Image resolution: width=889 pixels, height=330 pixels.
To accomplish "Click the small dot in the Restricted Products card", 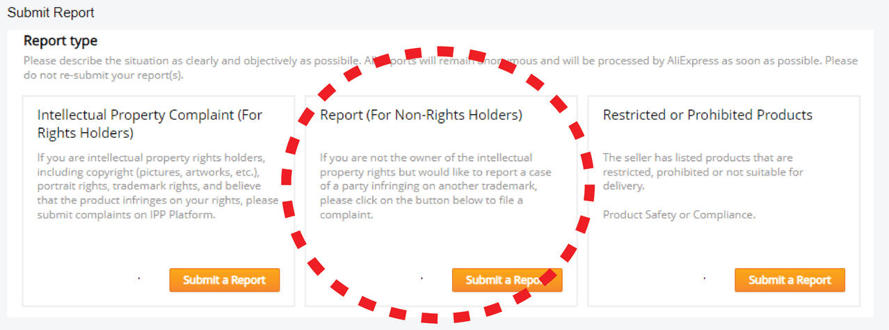I will point(704,278).
